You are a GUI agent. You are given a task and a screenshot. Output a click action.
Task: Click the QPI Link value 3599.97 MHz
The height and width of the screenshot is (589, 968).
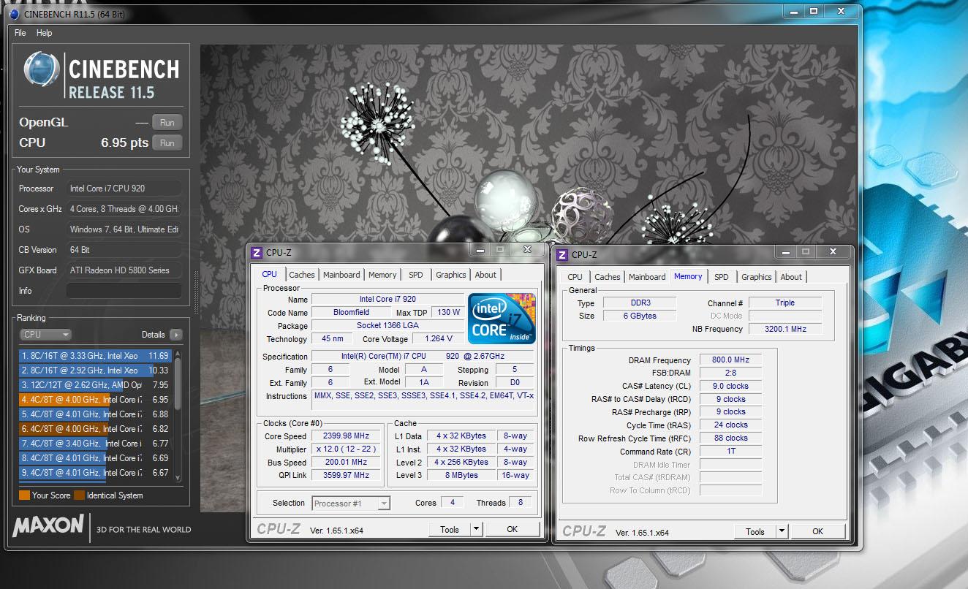(346, 476)
